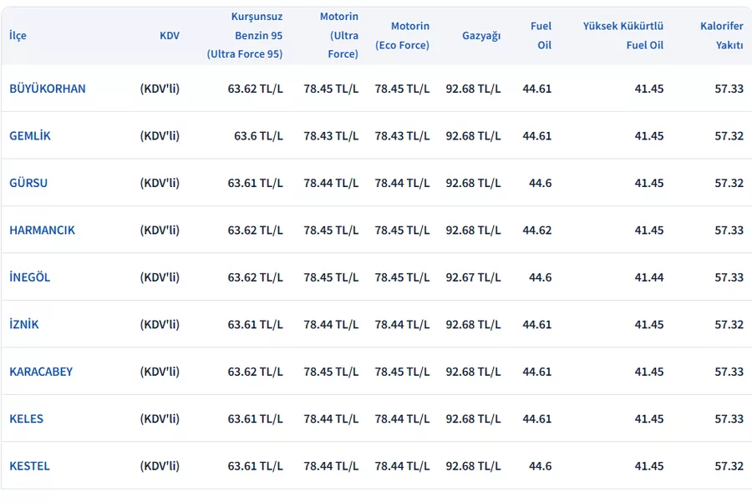Click the İZNİK district link
Image resolution: width=752 pixels, height=502 pixels.
[24, 324]
